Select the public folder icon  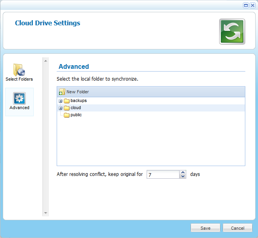[67, 115]
